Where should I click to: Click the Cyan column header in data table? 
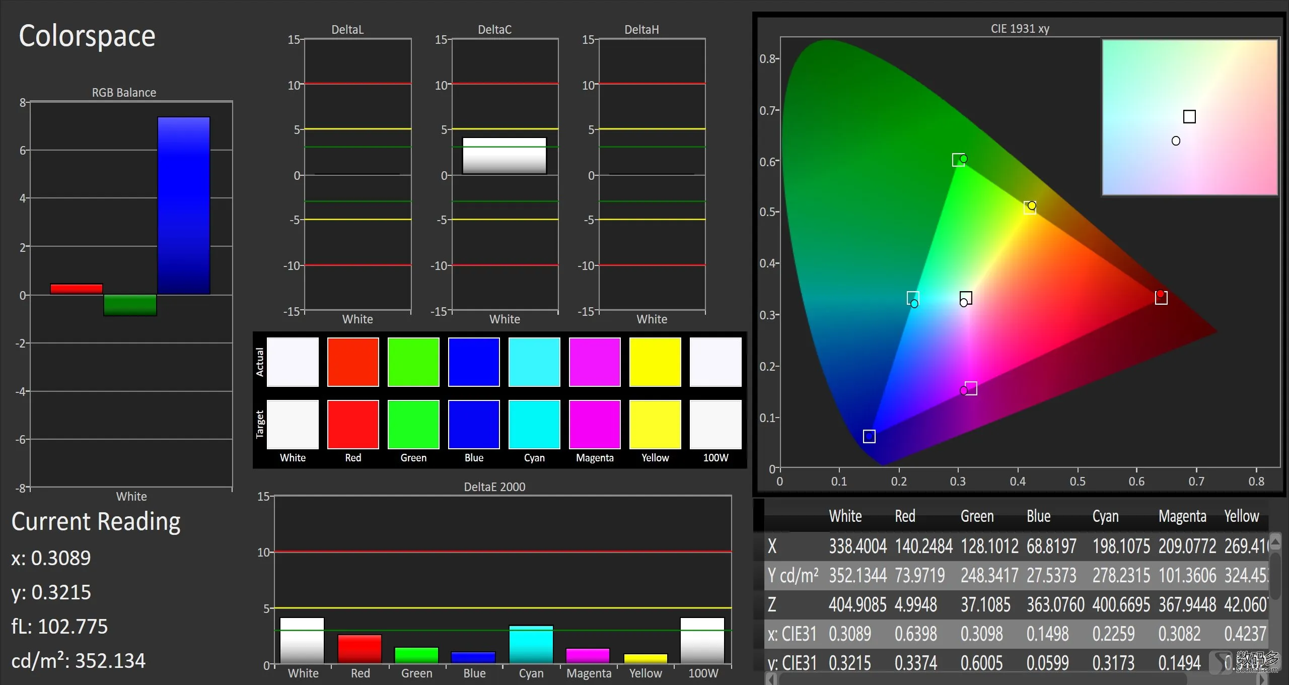point(1105,516)
